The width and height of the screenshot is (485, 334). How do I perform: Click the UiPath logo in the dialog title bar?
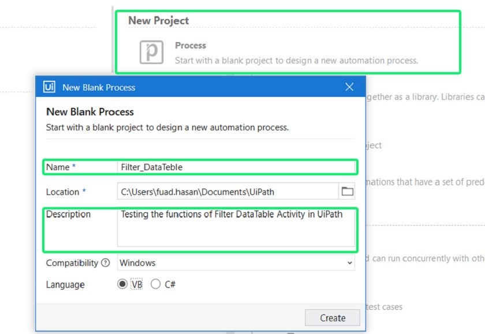point(50,87)
